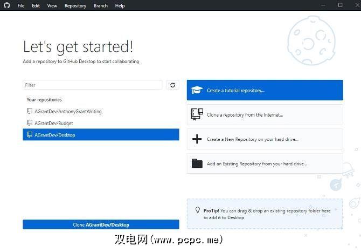Select AGrantDev/Desktop repository row

click(101, 135)
